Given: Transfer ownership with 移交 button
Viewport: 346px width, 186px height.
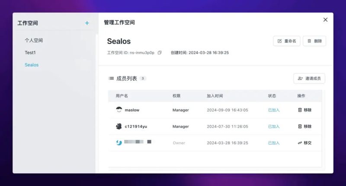Looking at the screenshot, I should 304,143.
